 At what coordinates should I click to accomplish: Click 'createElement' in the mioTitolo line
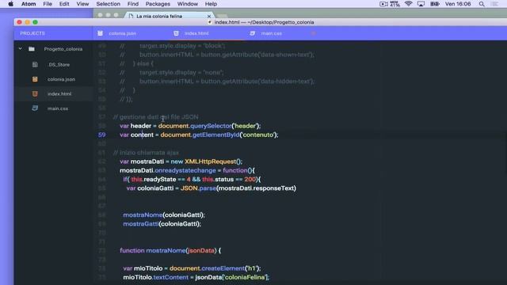click(x=223, y=268)
